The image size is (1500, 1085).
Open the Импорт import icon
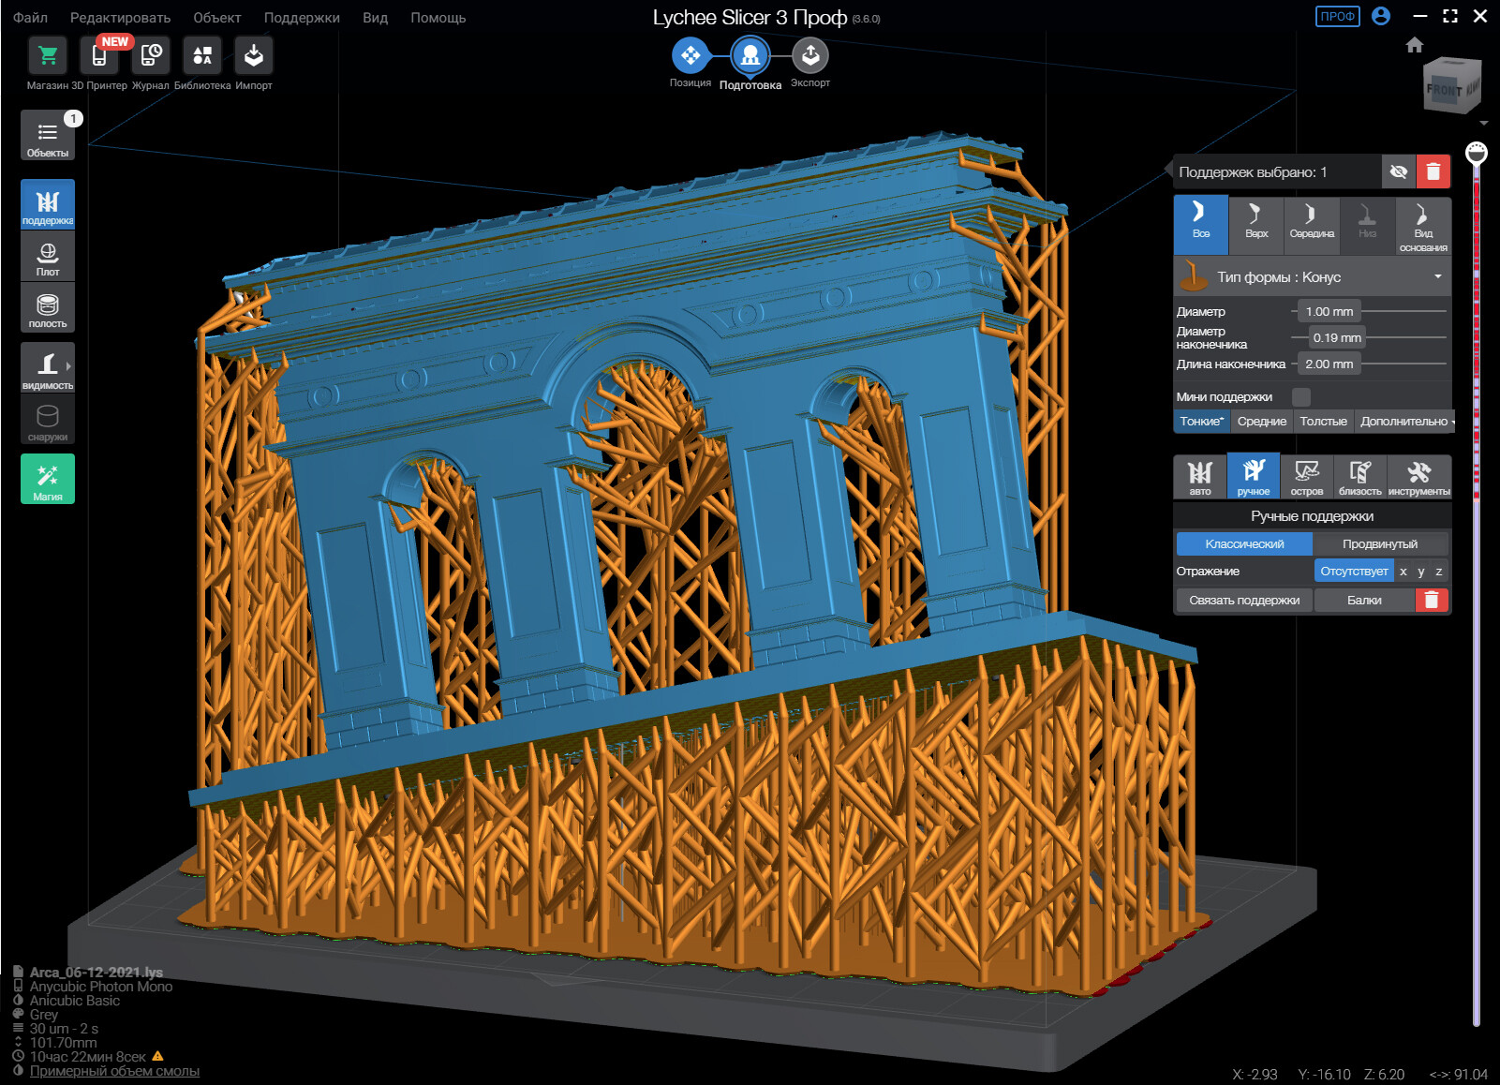point(253,56)
